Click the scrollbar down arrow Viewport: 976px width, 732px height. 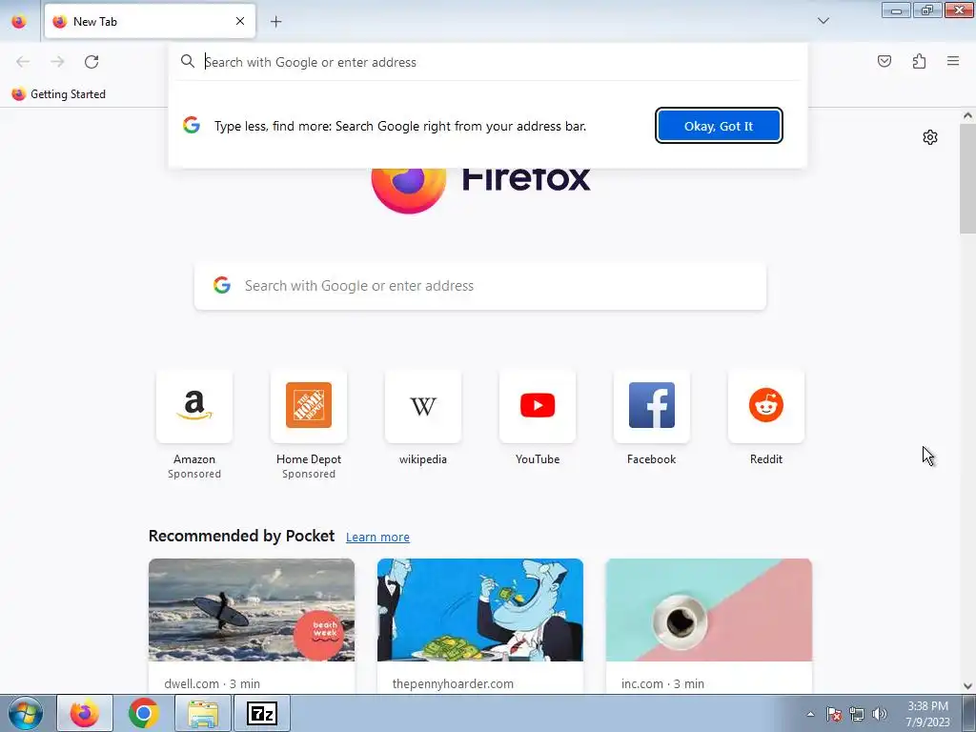click(x=967, y=686)
